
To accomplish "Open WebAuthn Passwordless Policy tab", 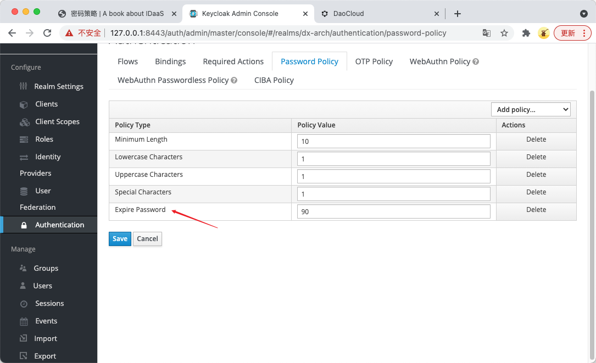I will (173, 80).
